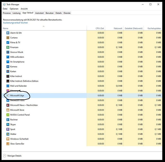Click Mail und Kalender network 0,6 MB

click(x=119, y=86)
